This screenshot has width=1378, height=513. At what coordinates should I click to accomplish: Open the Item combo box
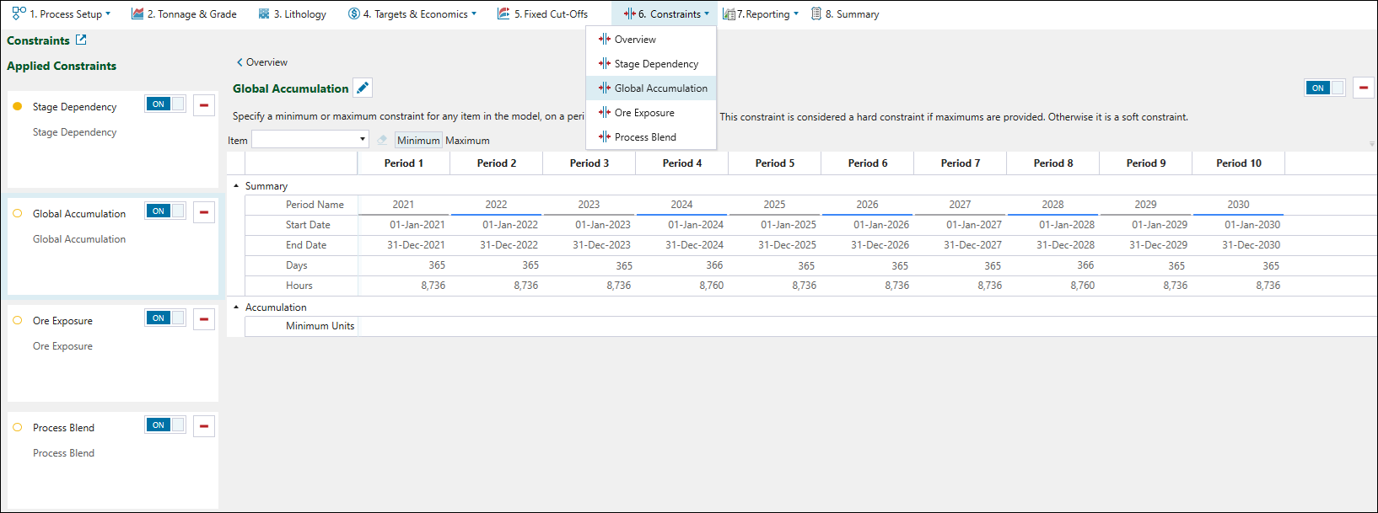[x=310, y=139]
